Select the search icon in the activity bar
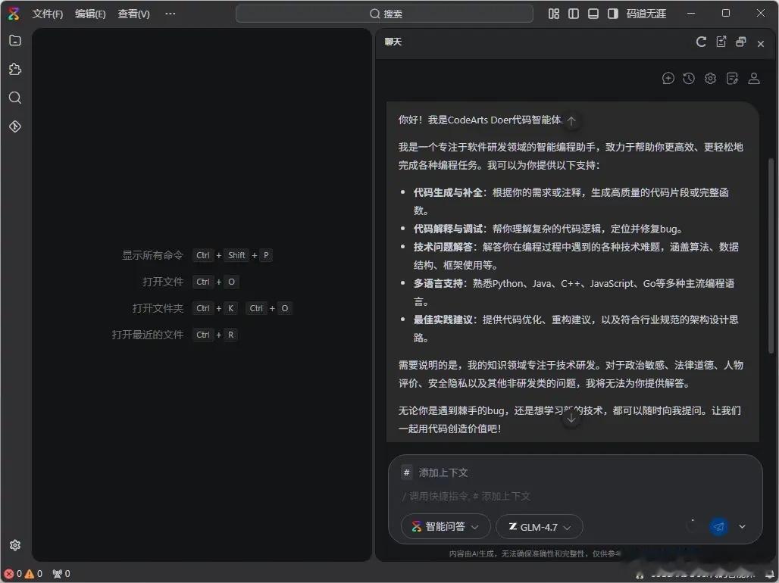This screenshot has height=583, width=779. (x=15, y=98)
